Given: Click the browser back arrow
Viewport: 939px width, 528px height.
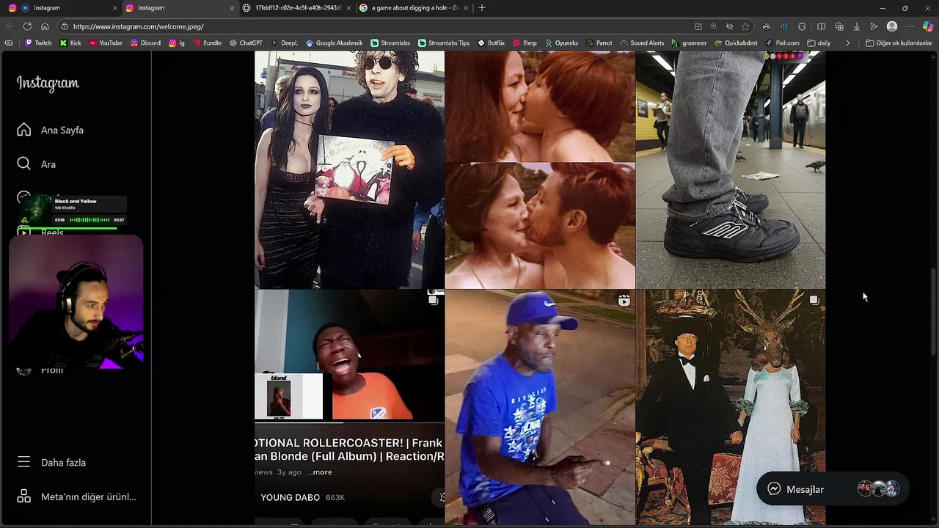Looking at the screenshot, I should (10, 26).
